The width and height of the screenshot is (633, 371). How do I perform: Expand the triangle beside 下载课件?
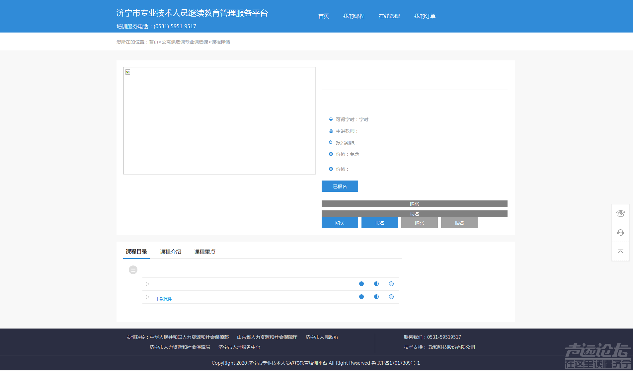[x=148, y=297]
